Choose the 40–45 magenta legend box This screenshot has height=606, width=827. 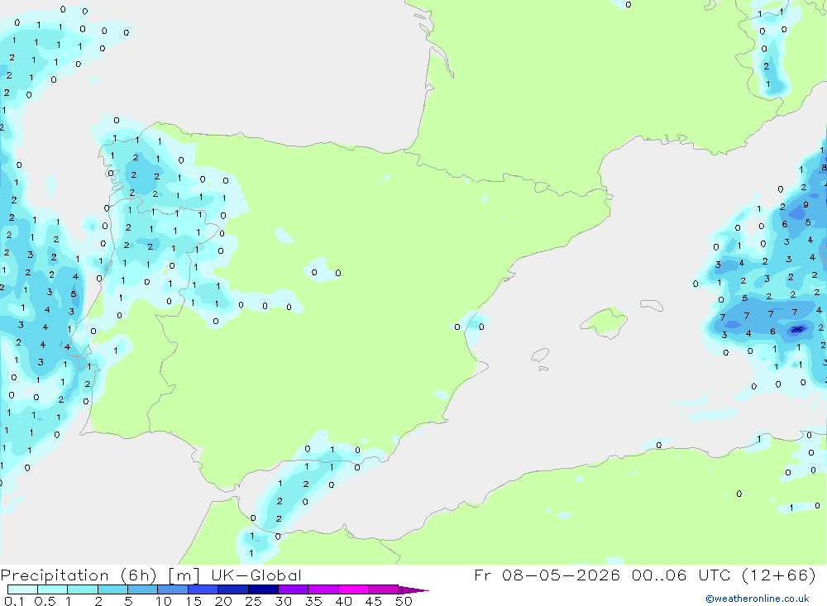(x=353, y=589)
